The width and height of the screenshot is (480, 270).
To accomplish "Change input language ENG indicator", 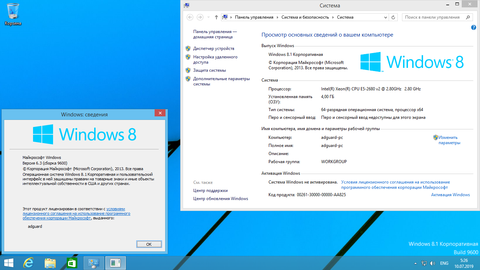I will click(x=444, y=263).
